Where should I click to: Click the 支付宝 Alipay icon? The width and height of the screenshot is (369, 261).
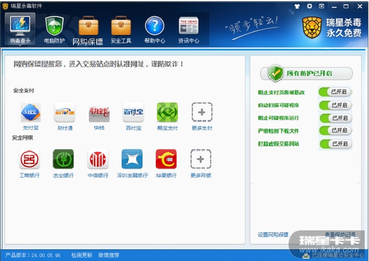tap(31, 112)
